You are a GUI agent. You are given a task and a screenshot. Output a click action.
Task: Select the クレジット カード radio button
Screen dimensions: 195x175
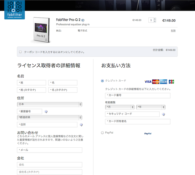[x=102, y=81]
